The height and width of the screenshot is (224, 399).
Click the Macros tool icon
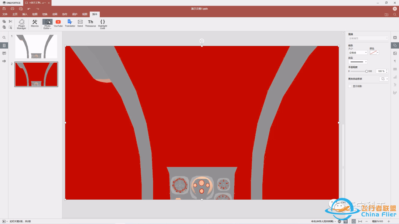pyautogui.click(x=35, y=24)
